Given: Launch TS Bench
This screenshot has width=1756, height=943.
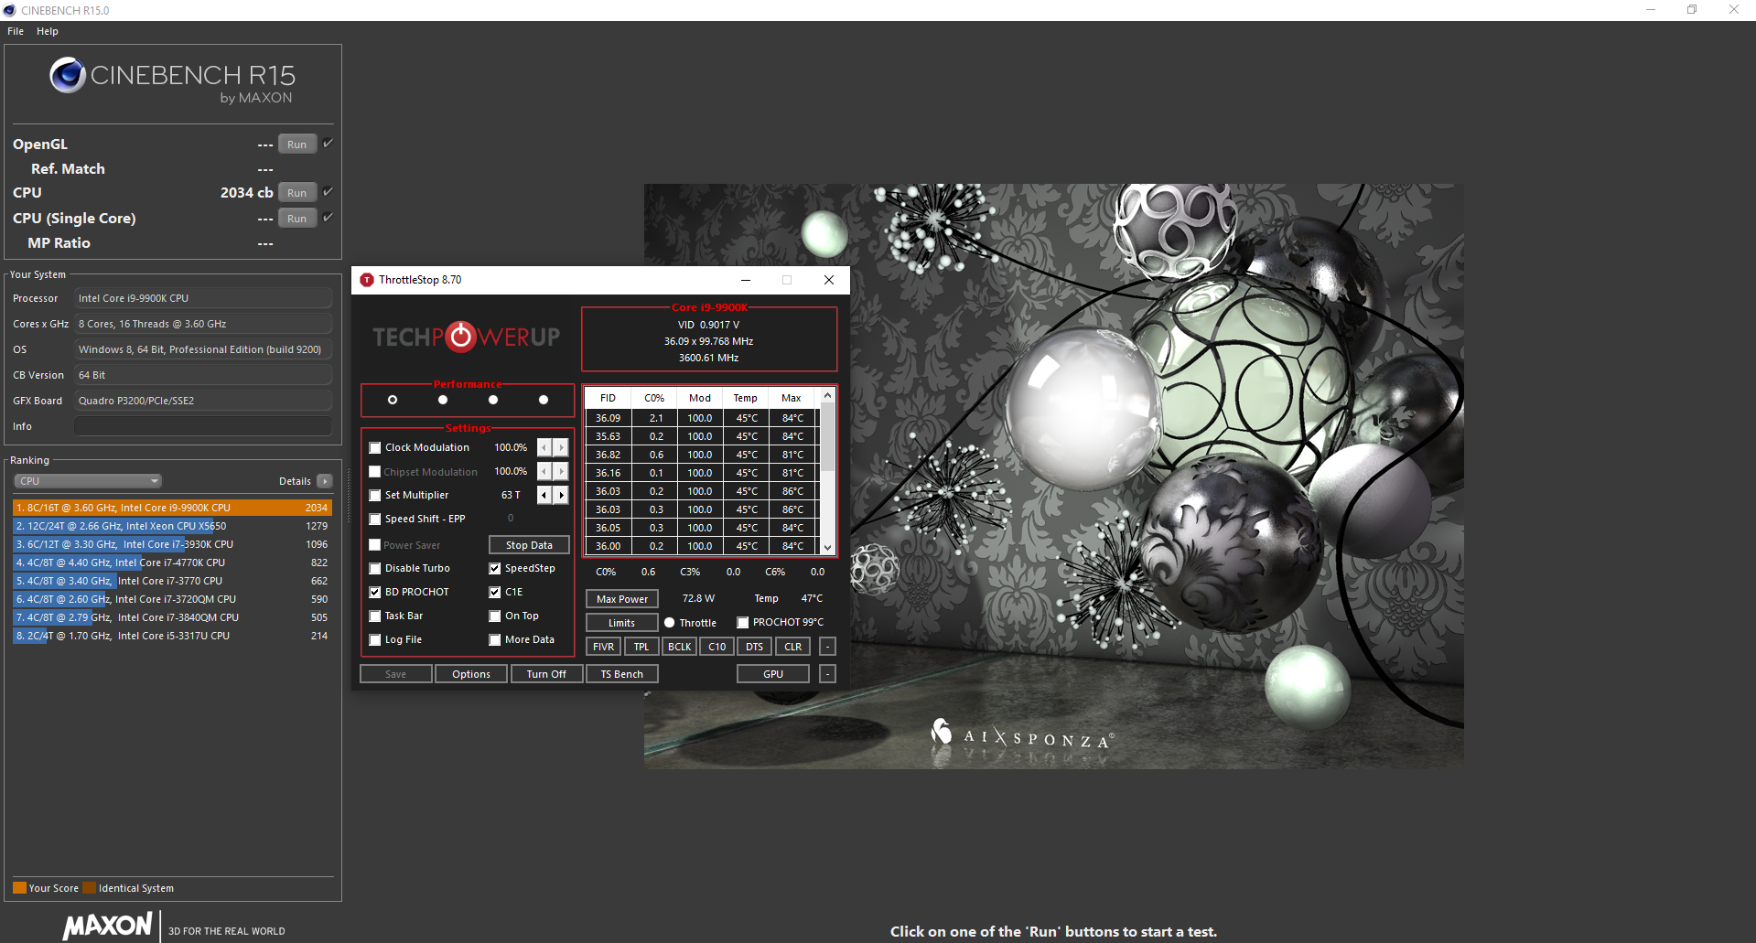Looking at the screenshot, I should coord(622,674).
